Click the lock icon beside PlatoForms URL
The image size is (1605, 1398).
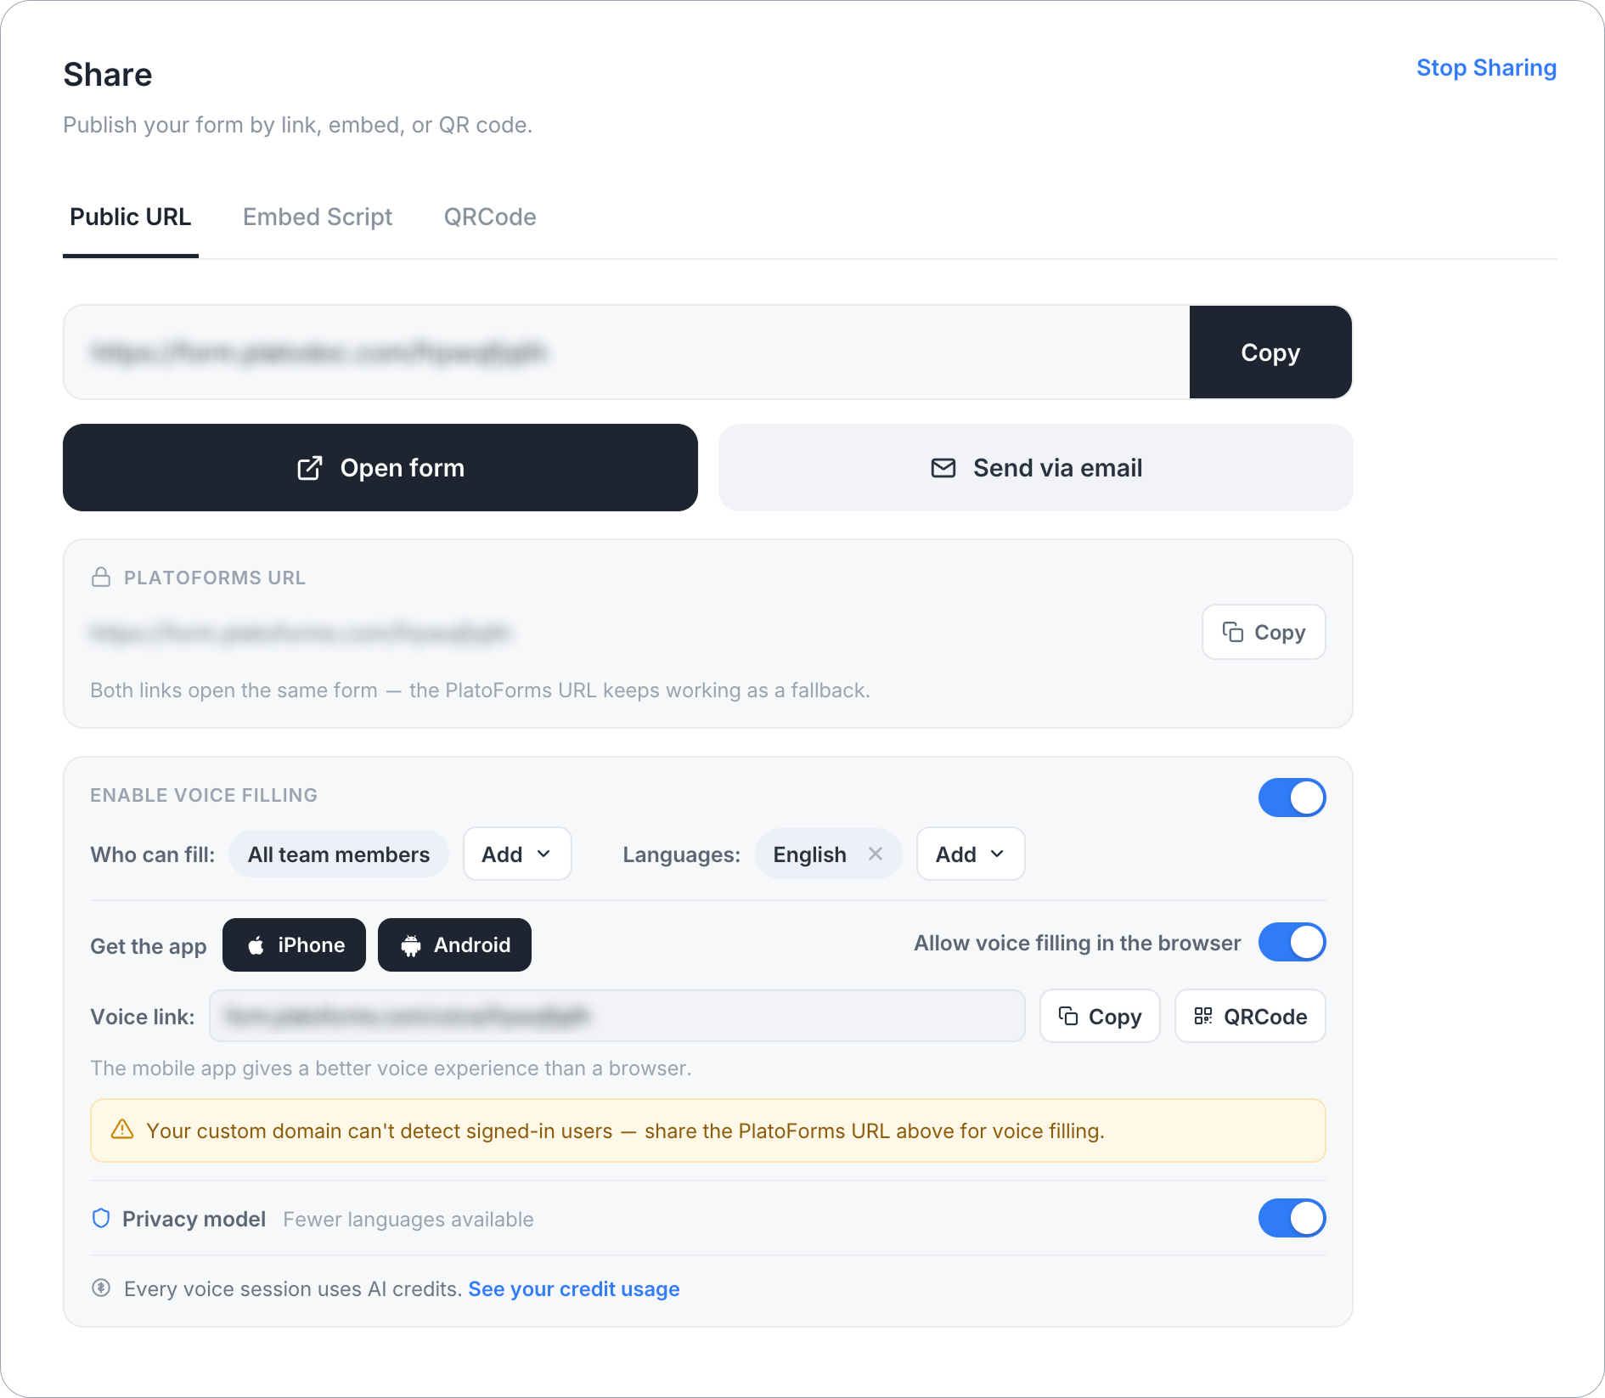(x=101, y=578)
